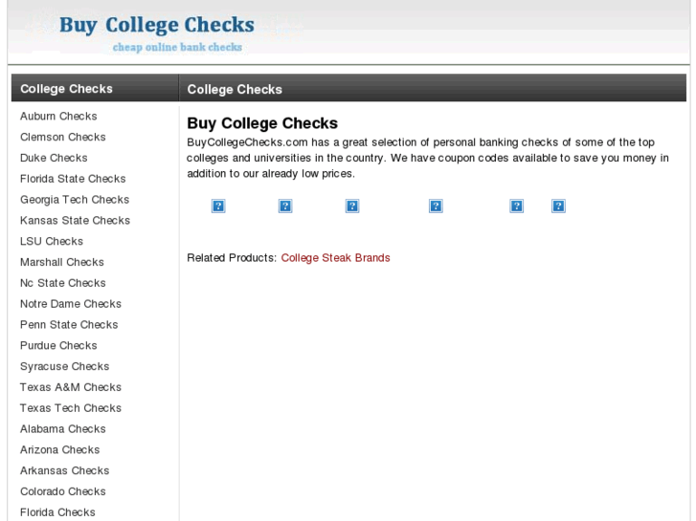Open Kansas State Checks link
This screenshot has height=521, width=696.
coord(75,221)
